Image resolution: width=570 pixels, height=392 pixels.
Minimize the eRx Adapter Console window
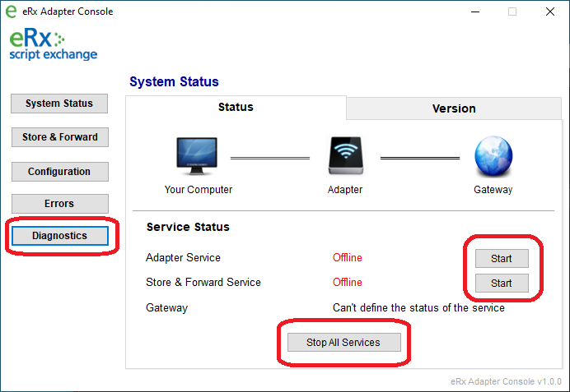[x=475, y=12]
